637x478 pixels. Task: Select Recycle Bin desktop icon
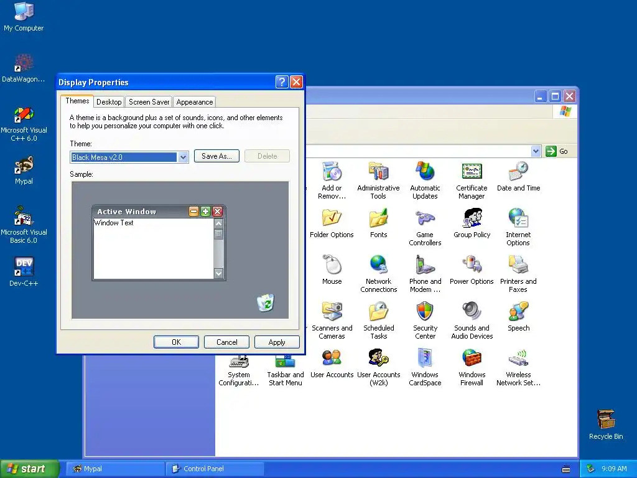[x=606, y=424]
